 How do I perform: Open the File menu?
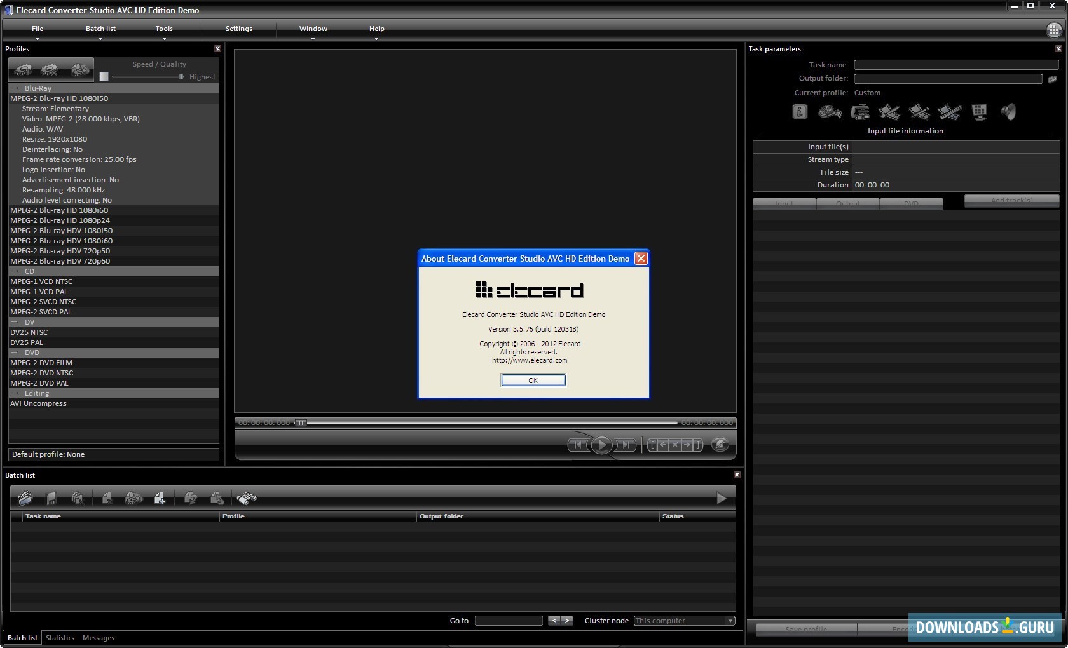coord(38,29)
